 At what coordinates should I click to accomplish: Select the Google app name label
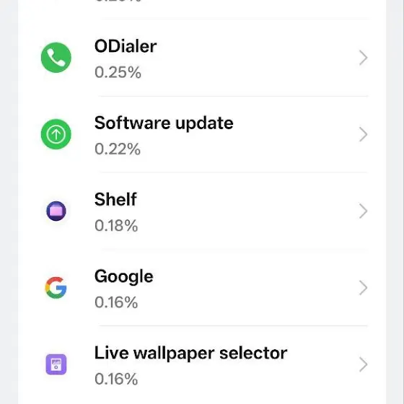123,277
